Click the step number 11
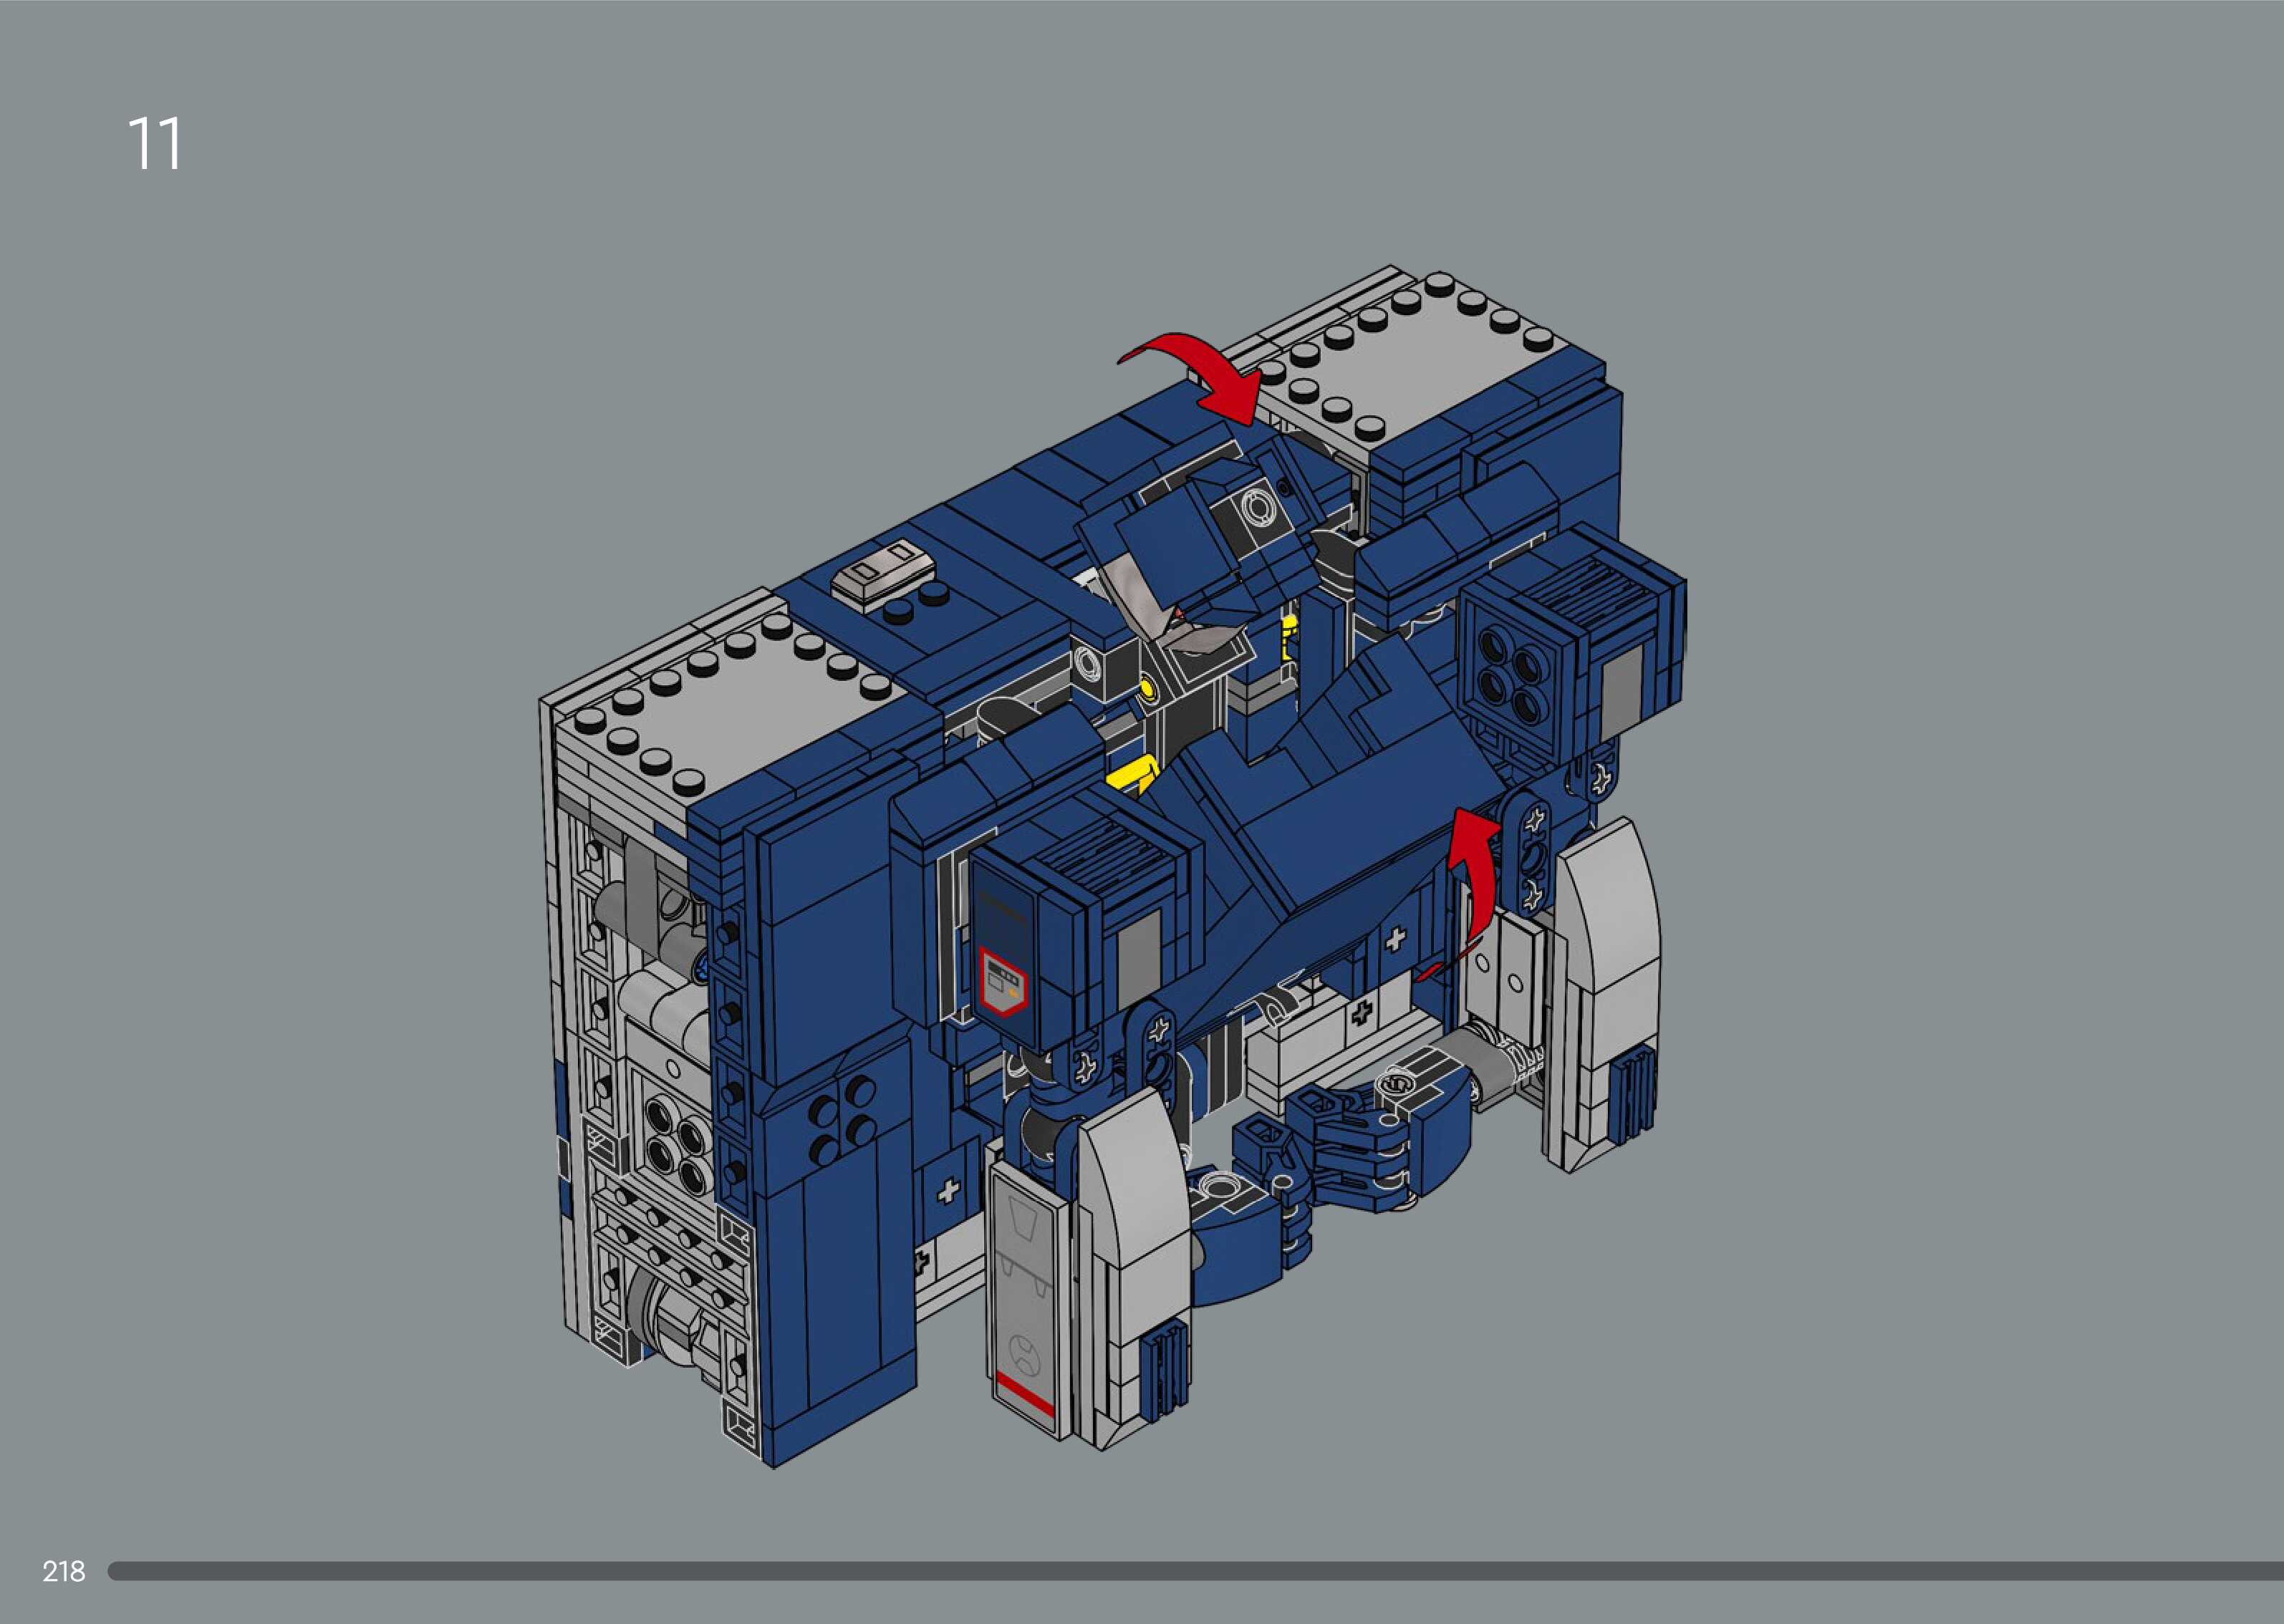 (x=154, y=144)
